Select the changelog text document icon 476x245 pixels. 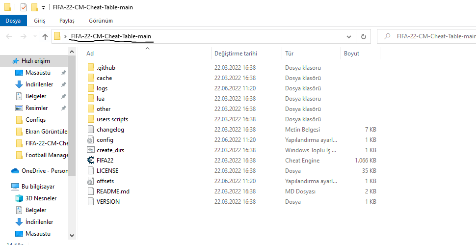91,130
